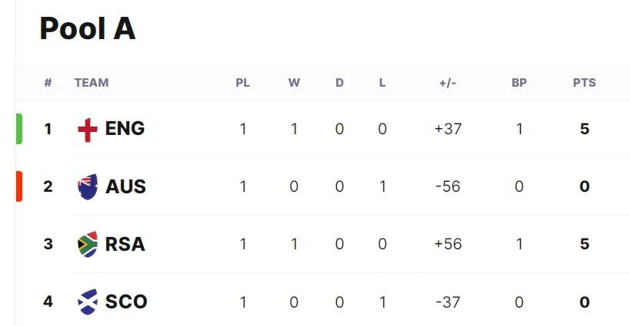Click the PTS column header
The height and width of the screenshot is (326, 630).
tap(584, 83)
